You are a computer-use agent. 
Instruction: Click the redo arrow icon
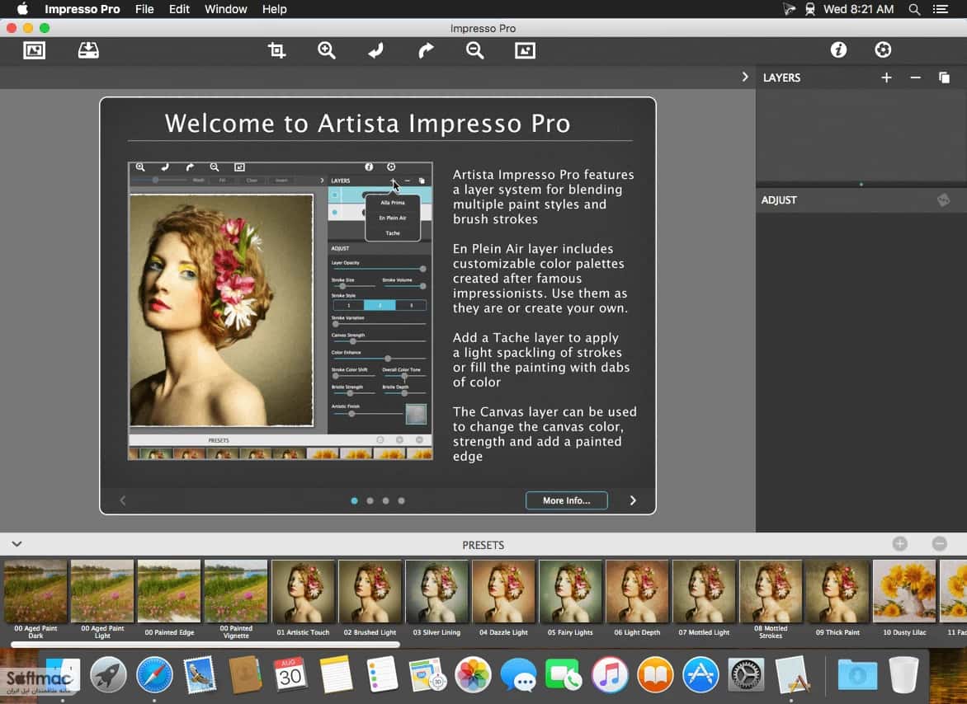coord(426,50)
